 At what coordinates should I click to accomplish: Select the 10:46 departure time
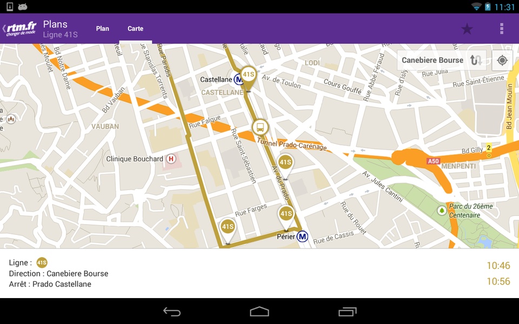click(x=498, y=266)
